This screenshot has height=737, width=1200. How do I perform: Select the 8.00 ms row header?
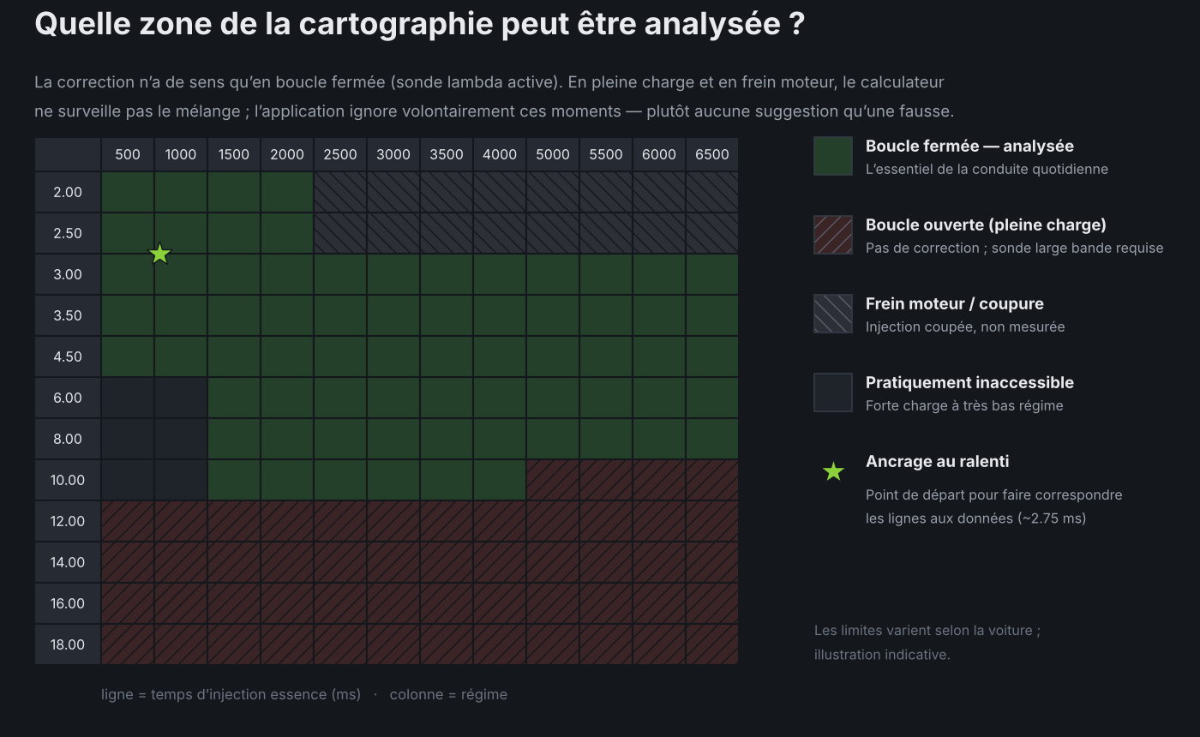(68, 439)
